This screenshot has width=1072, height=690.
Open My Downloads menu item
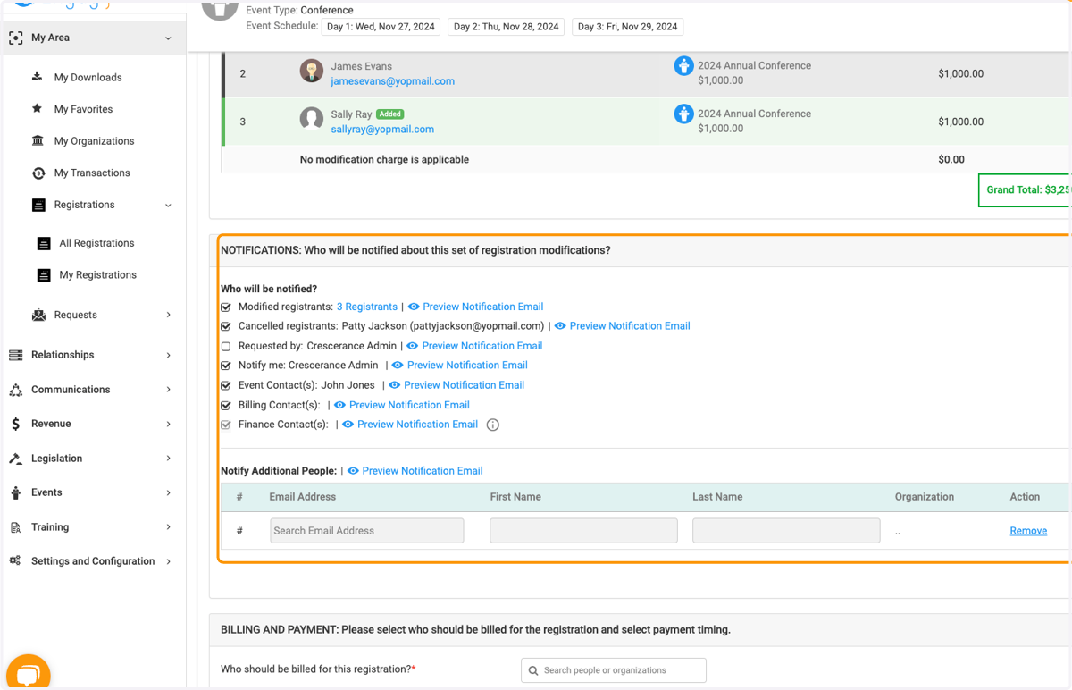pos(88,78)
